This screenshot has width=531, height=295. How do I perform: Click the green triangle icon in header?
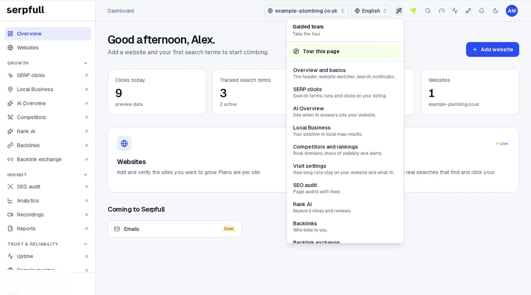pos(413,11)
